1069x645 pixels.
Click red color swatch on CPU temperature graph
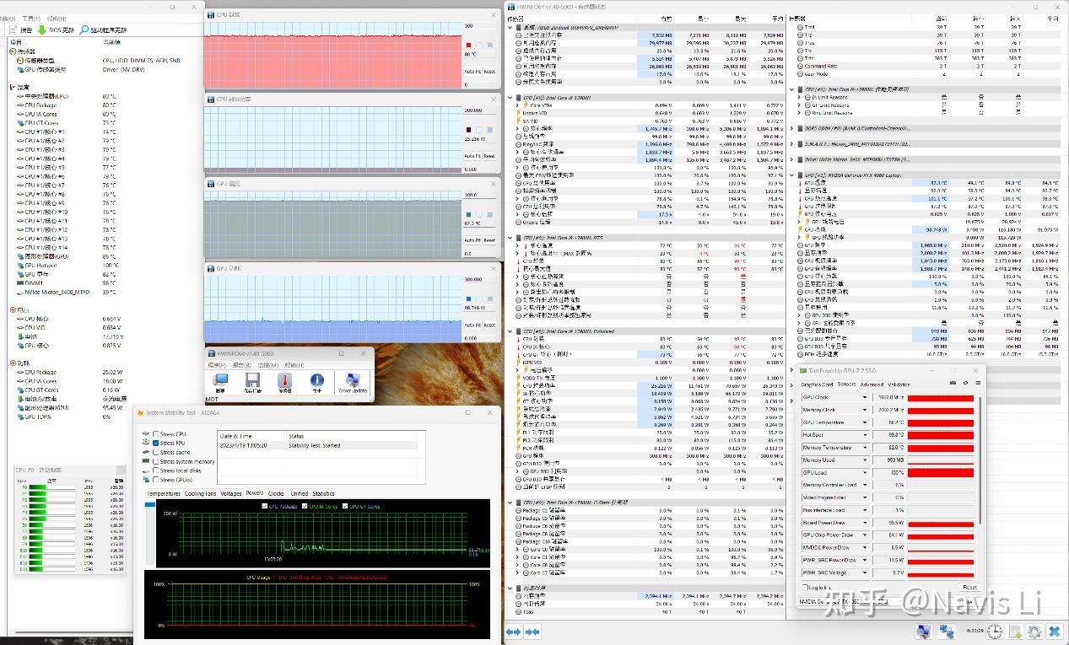(469, 45)
